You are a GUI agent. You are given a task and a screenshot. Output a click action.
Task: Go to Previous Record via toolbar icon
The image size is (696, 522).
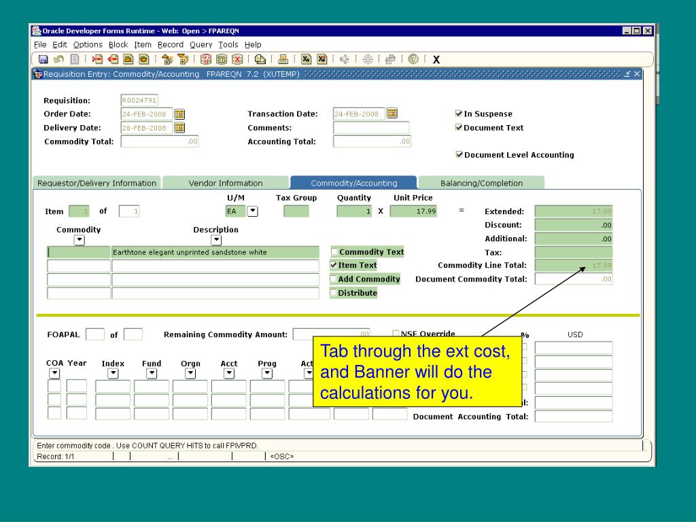[x=128, y=59]
